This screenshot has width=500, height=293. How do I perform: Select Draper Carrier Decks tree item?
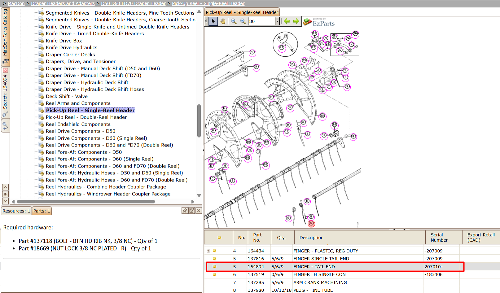coord(70,55)
